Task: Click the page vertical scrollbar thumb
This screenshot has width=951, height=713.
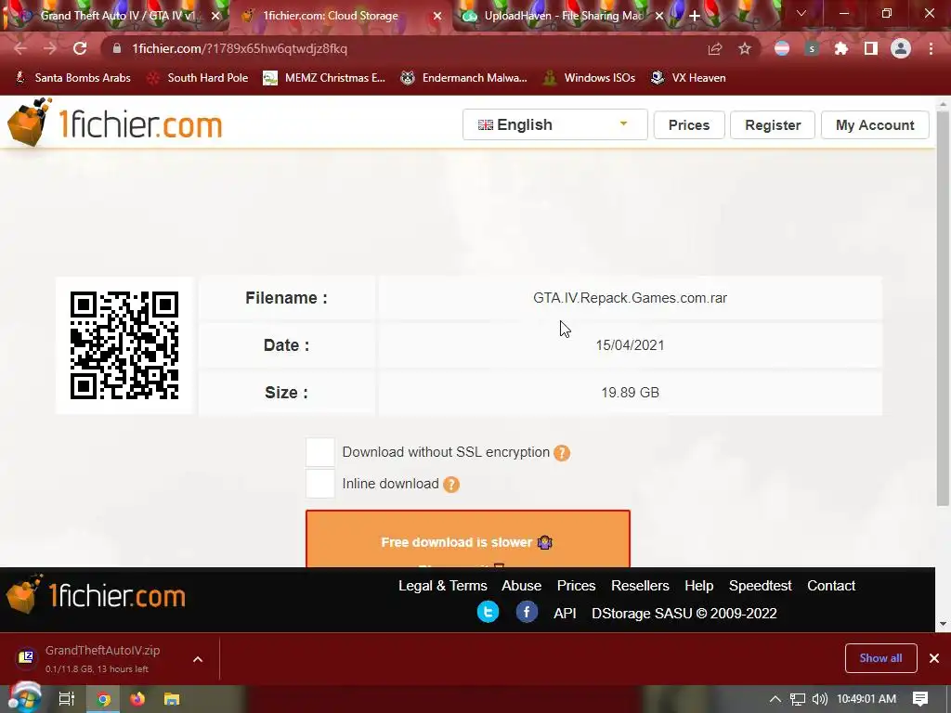Action: 943,308
